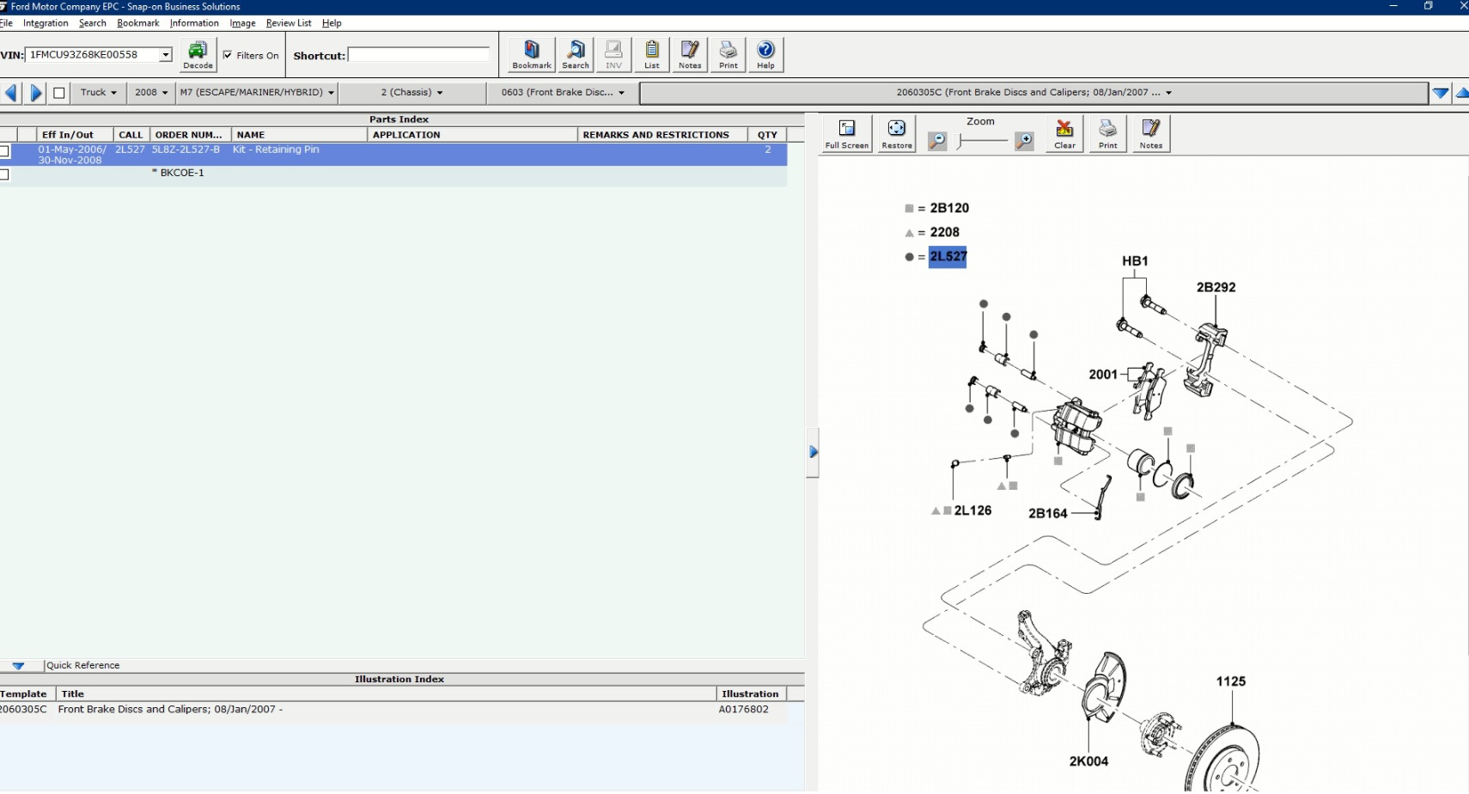This screenshot has height=794, width=1469.
Task: Open Notes in the illustration toolbar
Action: pyautogui.click(x=1151, y=134)
